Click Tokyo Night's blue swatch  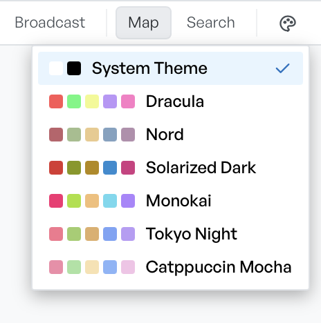pos(110,234)
